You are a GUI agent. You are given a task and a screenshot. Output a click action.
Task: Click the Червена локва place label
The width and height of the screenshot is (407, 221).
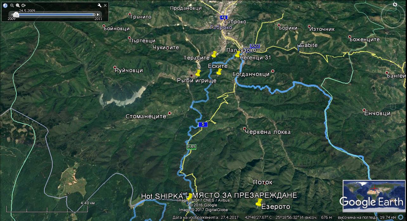[x=268, y=132]
